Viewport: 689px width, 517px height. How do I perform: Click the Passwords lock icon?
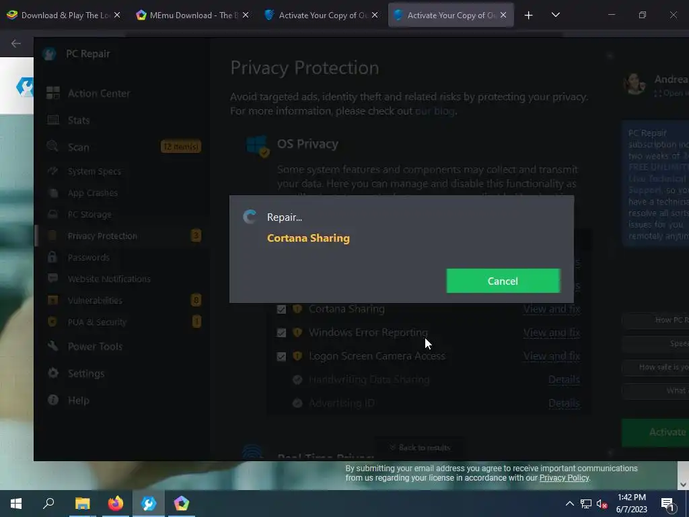(x=52, y=256)
